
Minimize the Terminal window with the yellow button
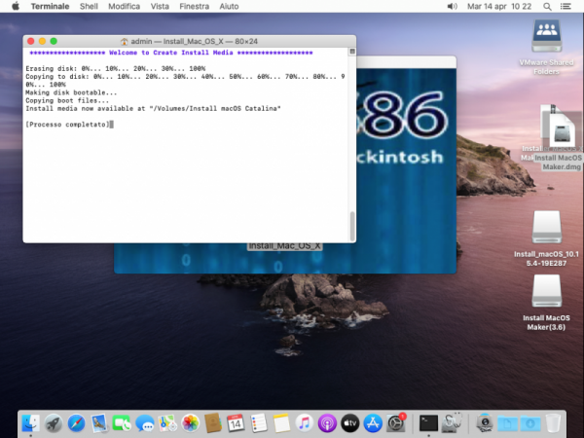[42, 41]
